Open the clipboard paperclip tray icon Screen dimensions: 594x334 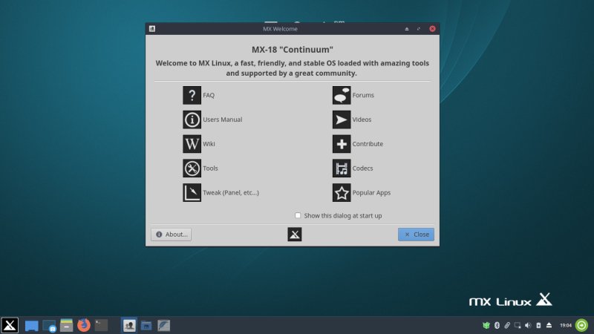click(x=507, y=325)
